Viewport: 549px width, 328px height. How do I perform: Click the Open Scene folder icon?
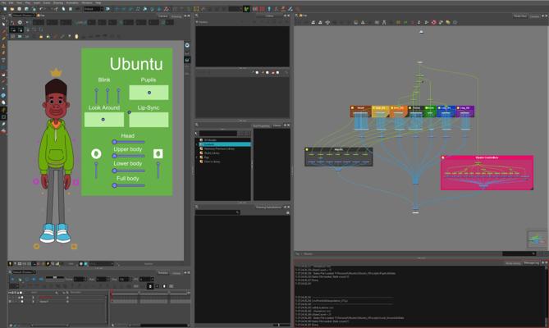tap(12, 9)
